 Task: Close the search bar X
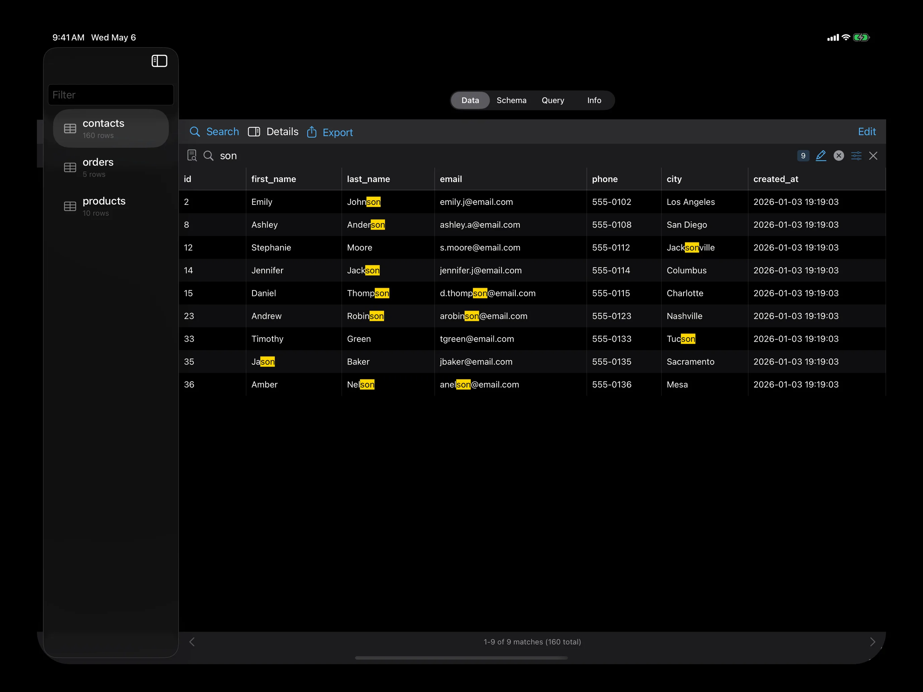tap(873, 156)
